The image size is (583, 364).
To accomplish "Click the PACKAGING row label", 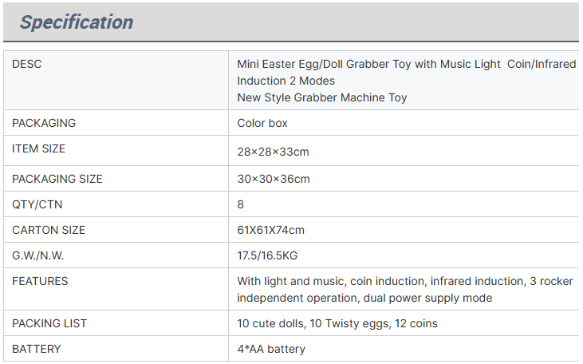I will 44,123.
